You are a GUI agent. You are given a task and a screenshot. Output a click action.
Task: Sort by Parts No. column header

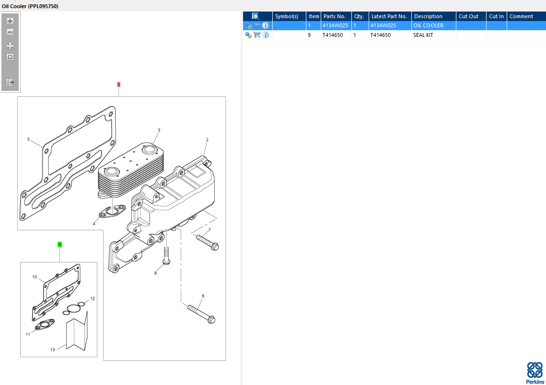pyautogui.click(x=336, y=16)
